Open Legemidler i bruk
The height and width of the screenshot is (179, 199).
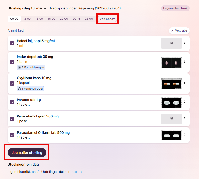(x=175, y=8)
